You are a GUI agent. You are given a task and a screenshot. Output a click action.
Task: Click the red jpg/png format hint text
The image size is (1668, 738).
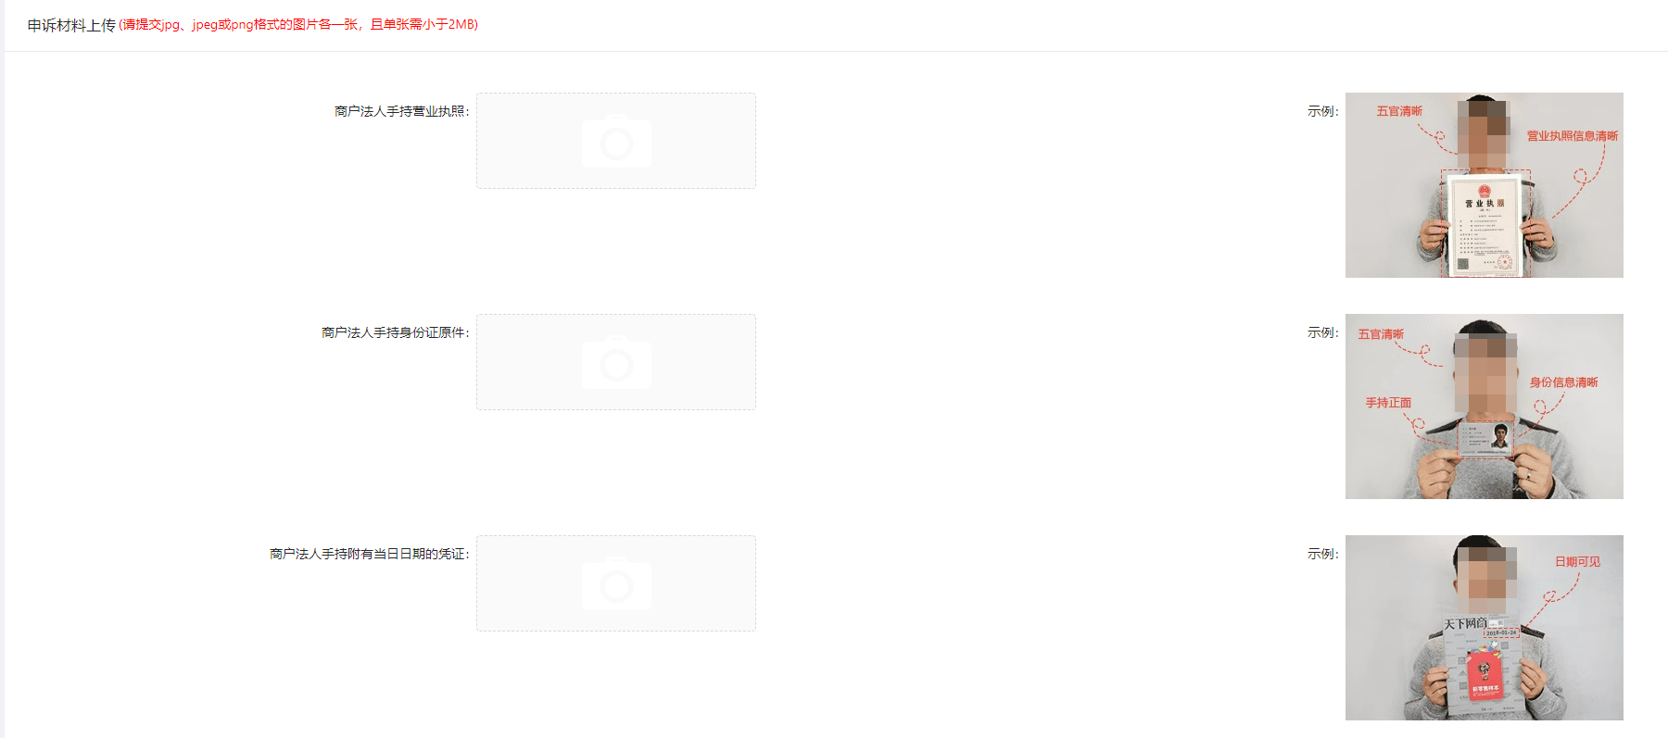click(298, 25)
